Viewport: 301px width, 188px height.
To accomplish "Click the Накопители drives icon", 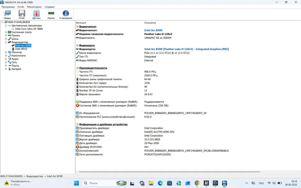I will 10,56.
